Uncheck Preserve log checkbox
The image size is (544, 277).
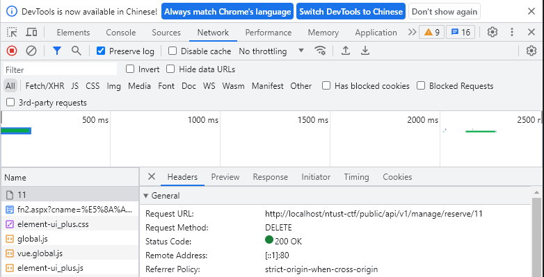101,51
